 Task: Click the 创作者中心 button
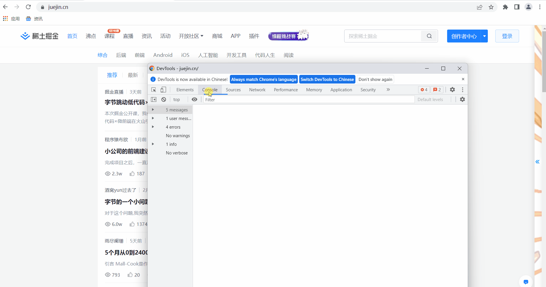click(x=464, y=36)
